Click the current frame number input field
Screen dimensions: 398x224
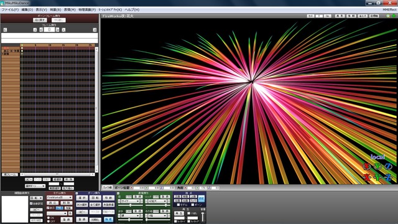click(49, 30)
